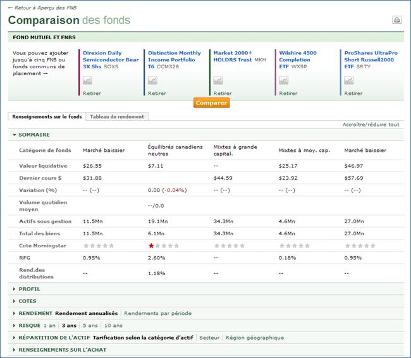Click the Rend.des distributions row label
411x358 pixels.
point(36,273)
